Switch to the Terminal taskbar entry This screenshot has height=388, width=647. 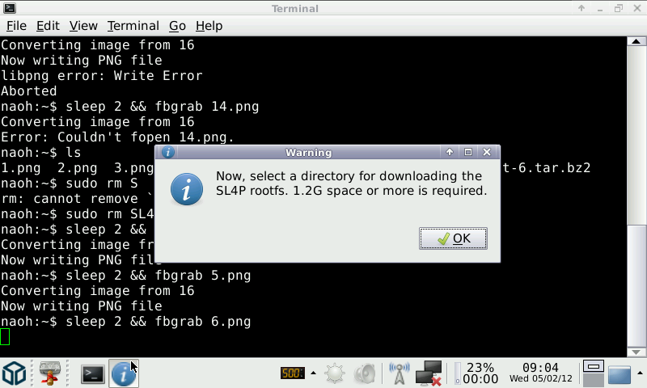tap(93, 373)
